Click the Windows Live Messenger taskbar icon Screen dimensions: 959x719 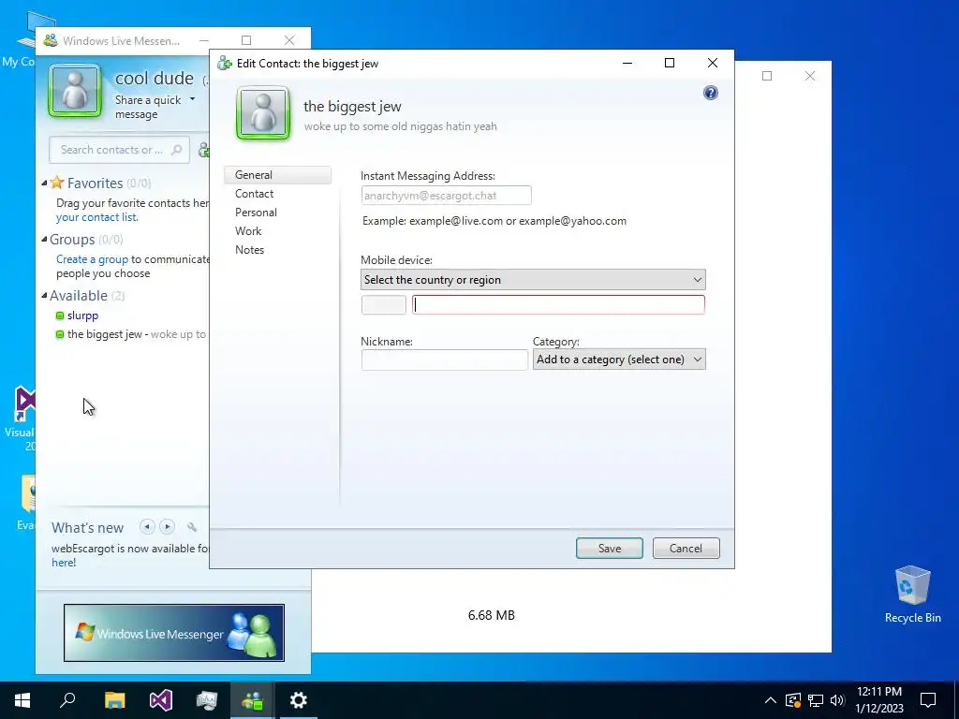252,700
